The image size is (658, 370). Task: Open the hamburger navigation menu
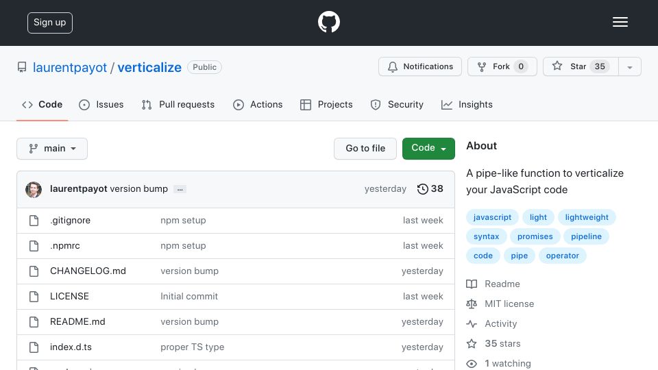(620, 22)
